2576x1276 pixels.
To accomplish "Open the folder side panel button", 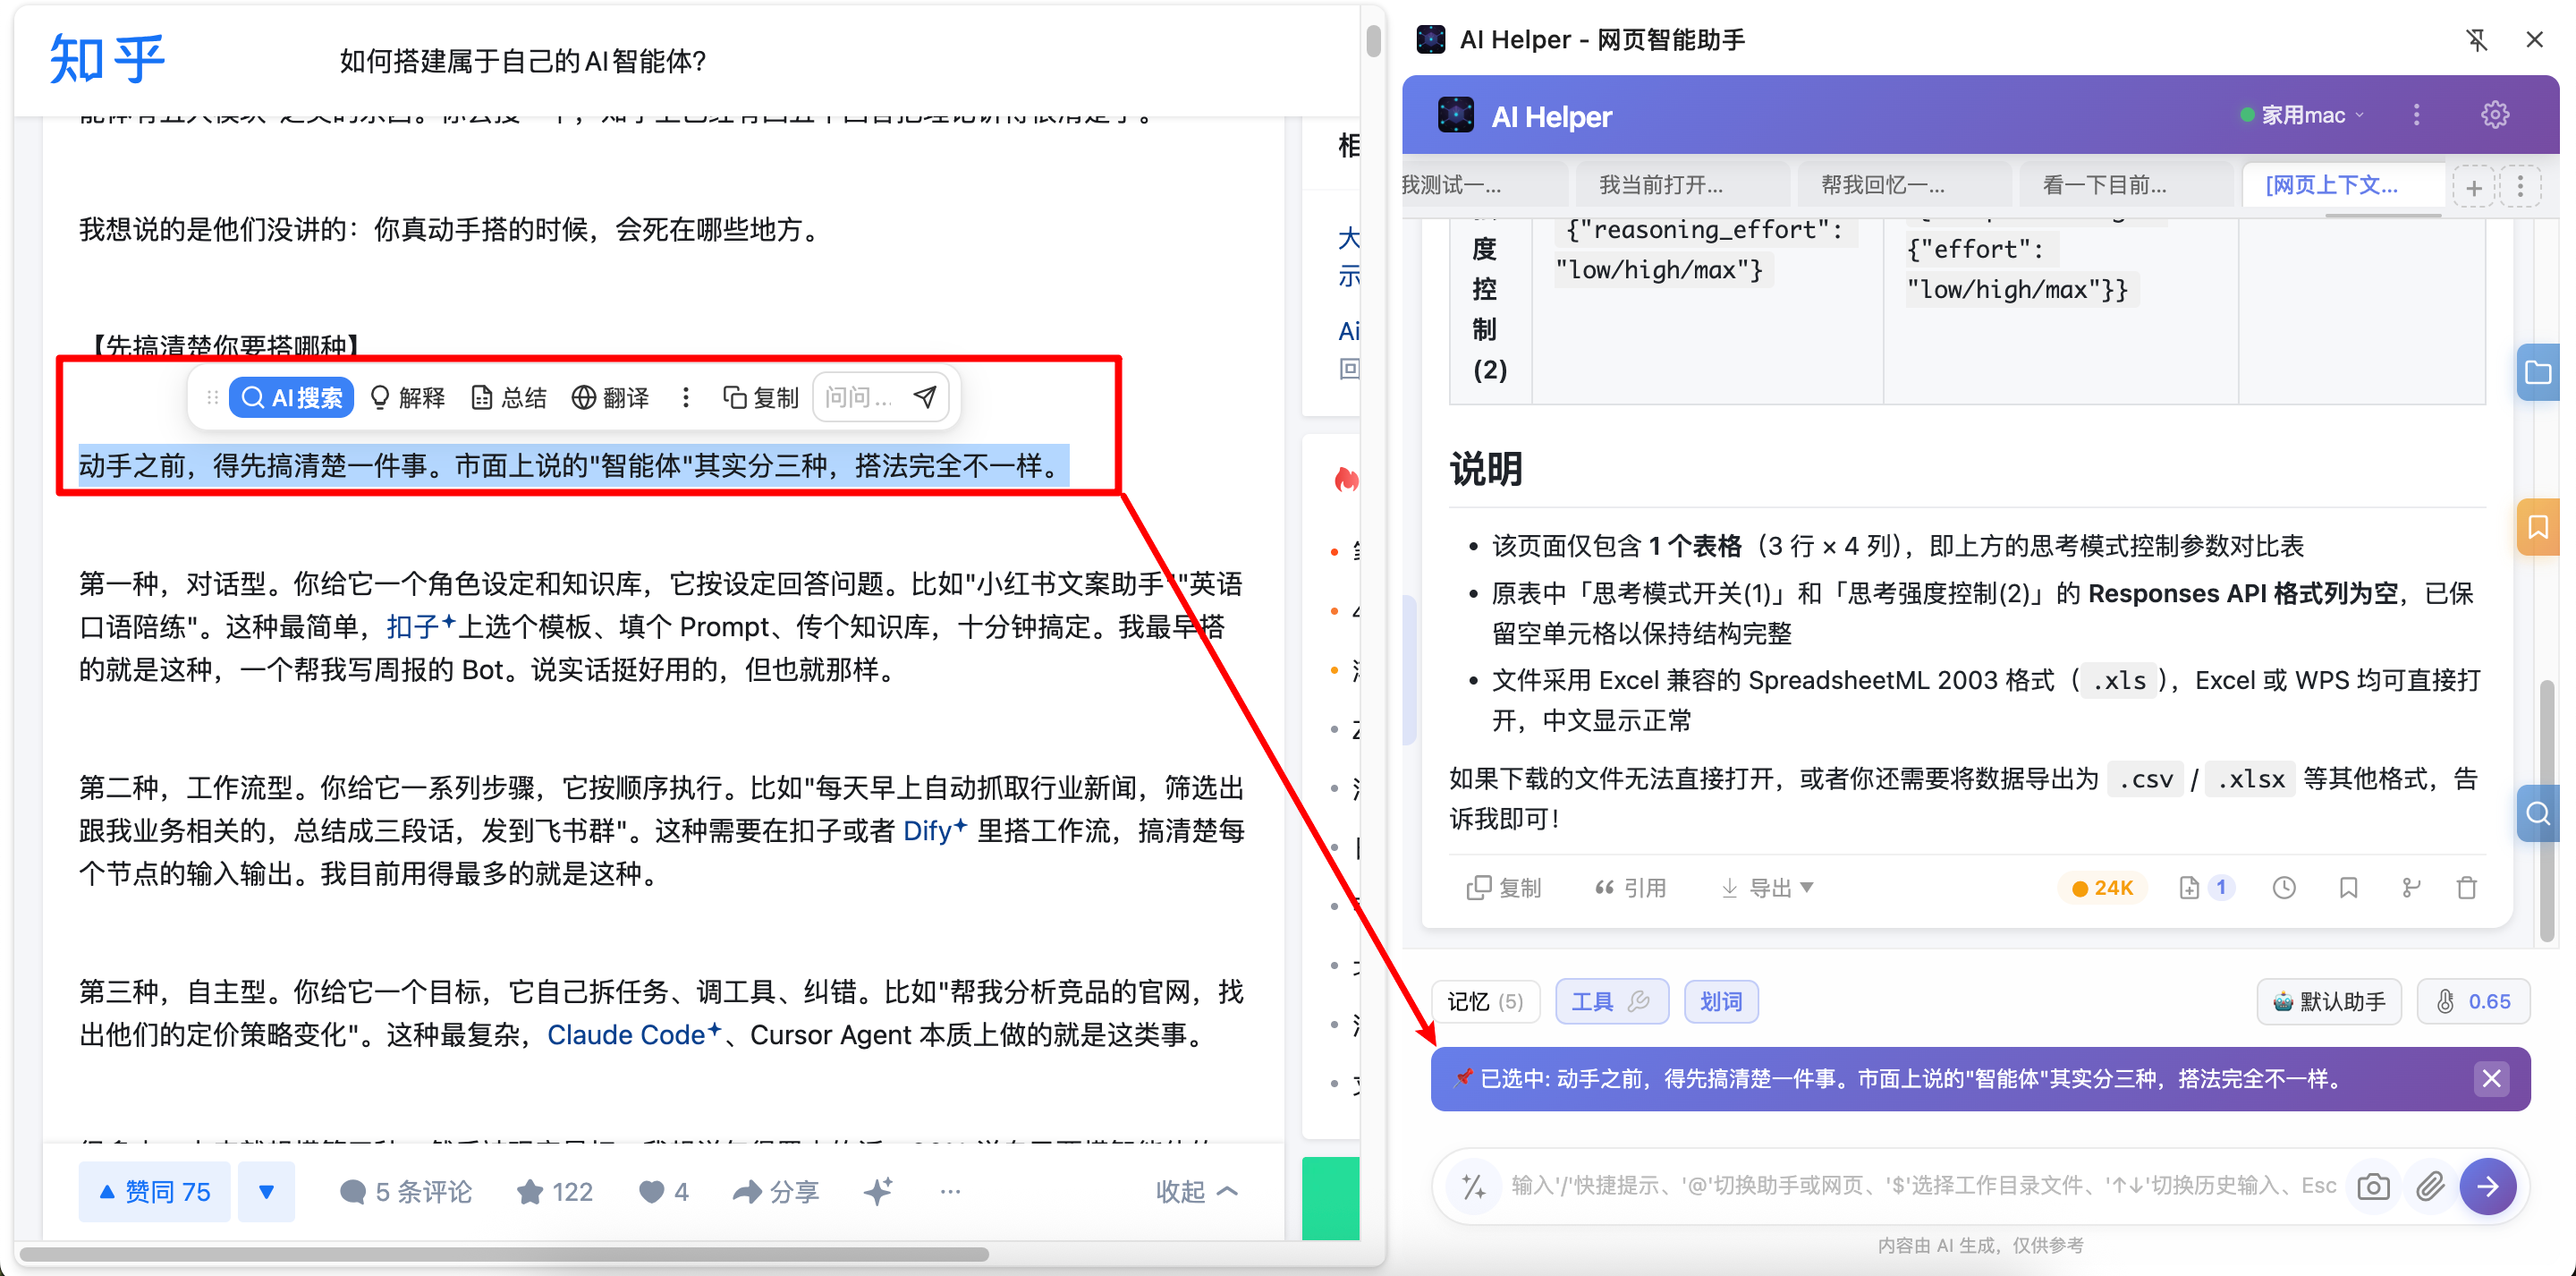I will point(2538,372).
